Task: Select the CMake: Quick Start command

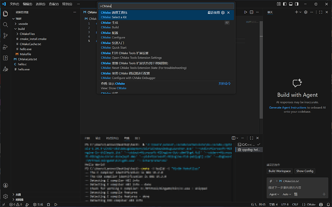Action: [x=166, y=45]
